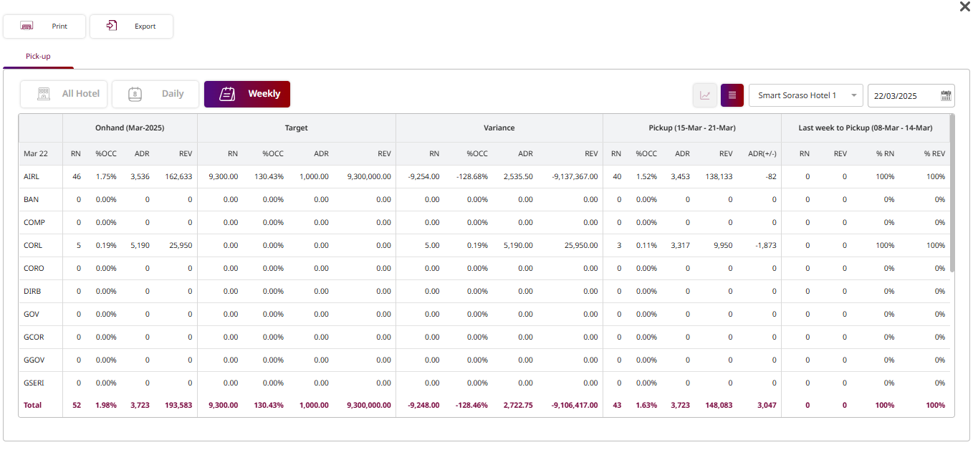The height and width of the screenshot is (450, 973).
Task: Open the Pick-up tab
Action: click(38, 56)
